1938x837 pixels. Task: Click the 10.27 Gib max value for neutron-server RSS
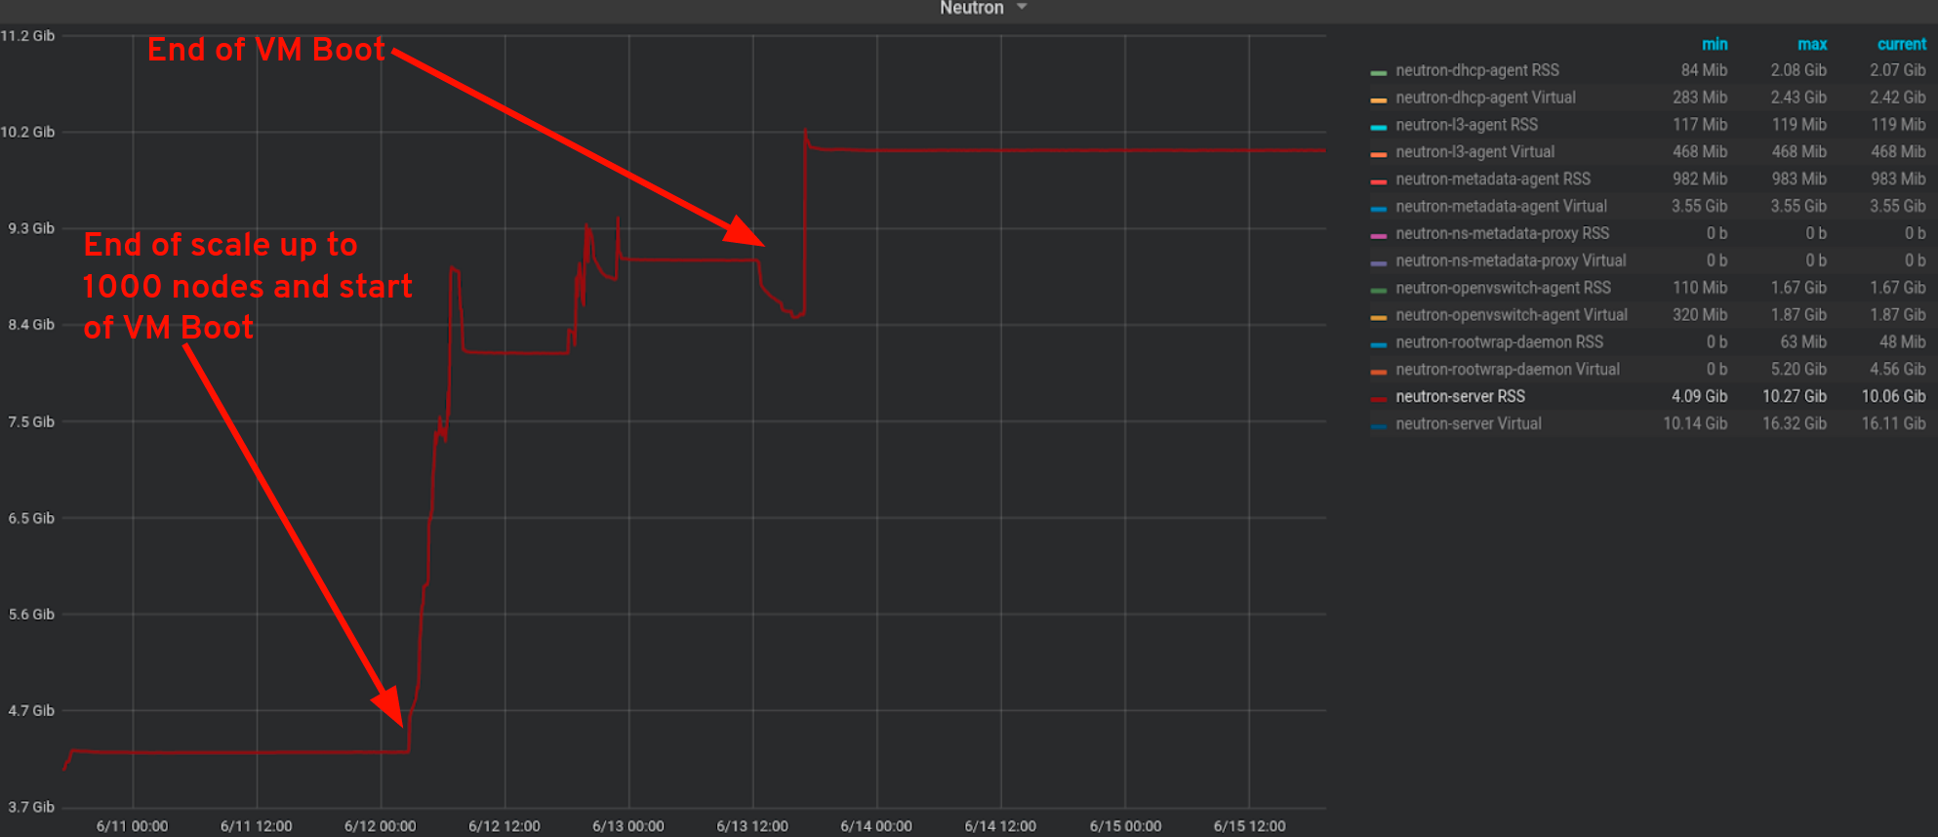[1795, 397]
